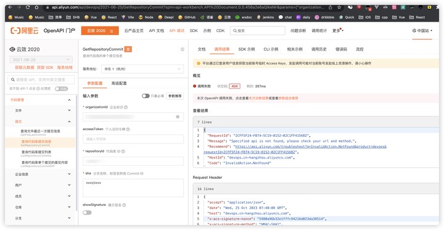
Task: Open the Vite bookmark
Action: (x=128, y=17)
